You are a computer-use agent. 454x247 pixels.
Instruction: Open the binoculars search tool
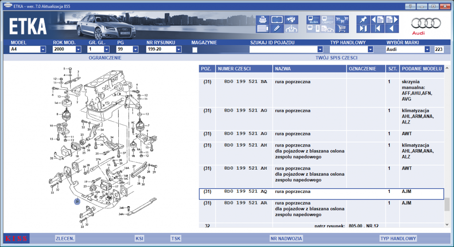(x=291, y=19)
